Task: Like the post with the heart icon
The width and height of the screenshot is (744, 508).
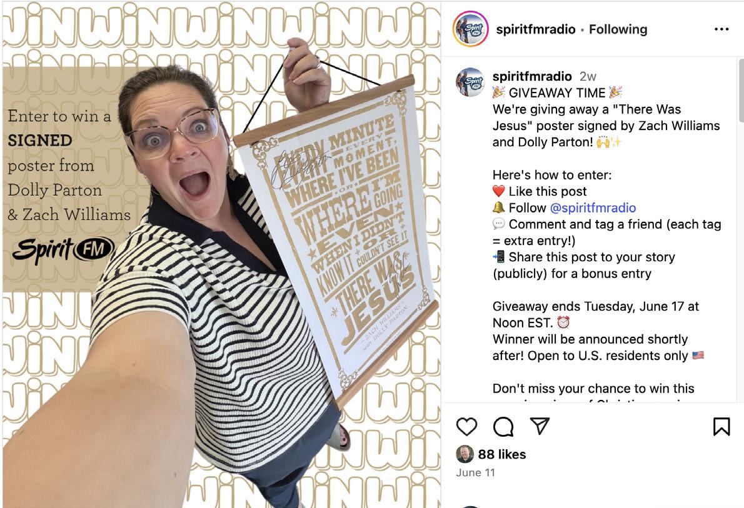Action: [466, 426]
